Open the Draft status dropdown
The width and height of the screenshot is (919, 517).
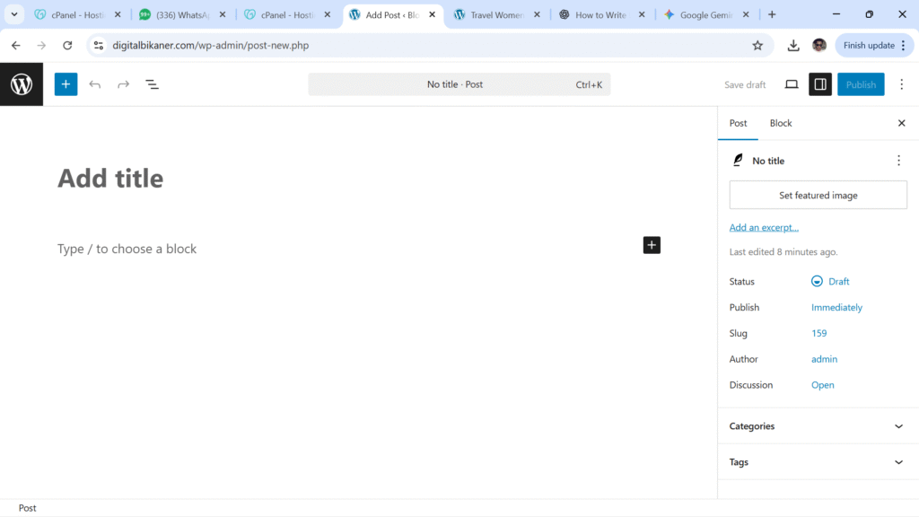(x=830, y=282)
